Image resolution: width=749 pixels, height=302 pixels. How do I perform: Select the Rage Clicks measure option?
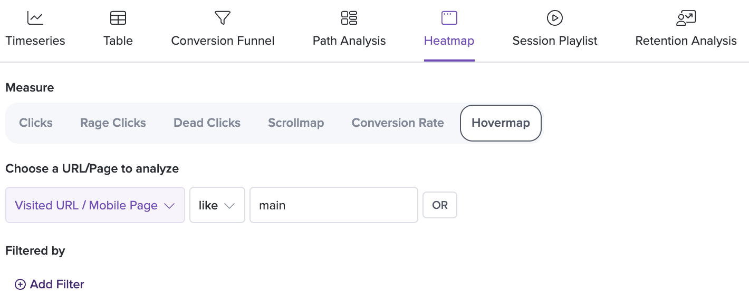113,123
